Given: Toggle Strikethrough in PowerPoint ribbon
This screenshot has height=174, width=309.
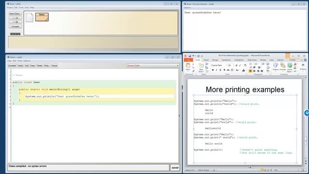Looking at the screenshot, I should click(x=228, y=70).
